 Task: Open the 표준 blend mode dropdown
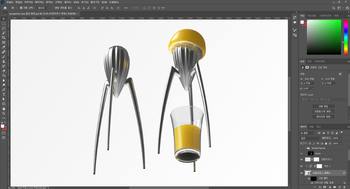[310, 138]
